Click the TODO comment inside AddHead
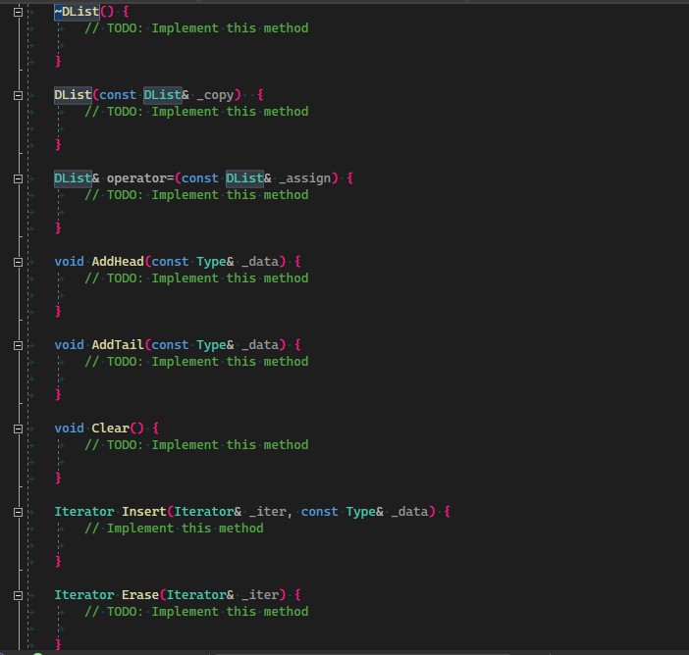 (196, 278)
